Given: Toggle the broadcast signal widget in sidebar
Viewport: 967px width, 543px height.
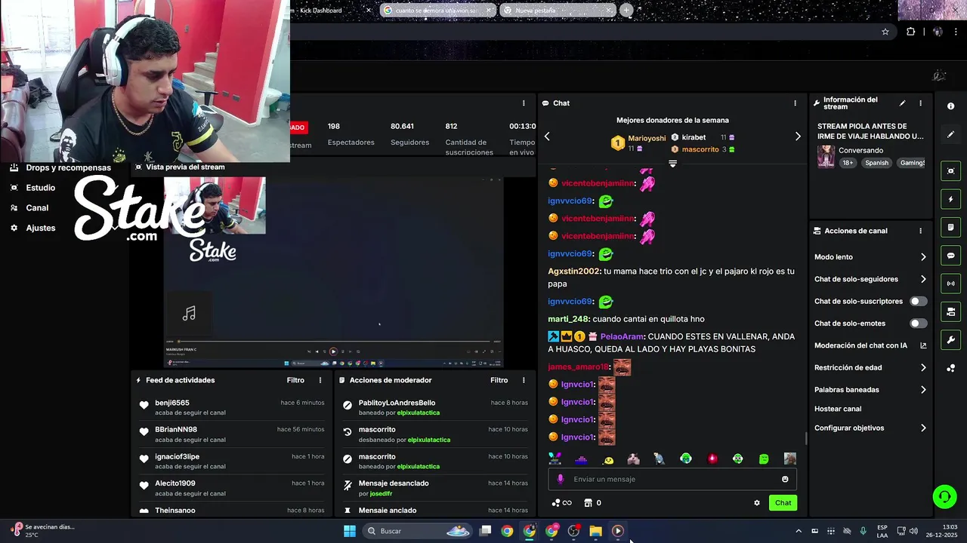Looking at the screenshot, I should coord(950,284).
